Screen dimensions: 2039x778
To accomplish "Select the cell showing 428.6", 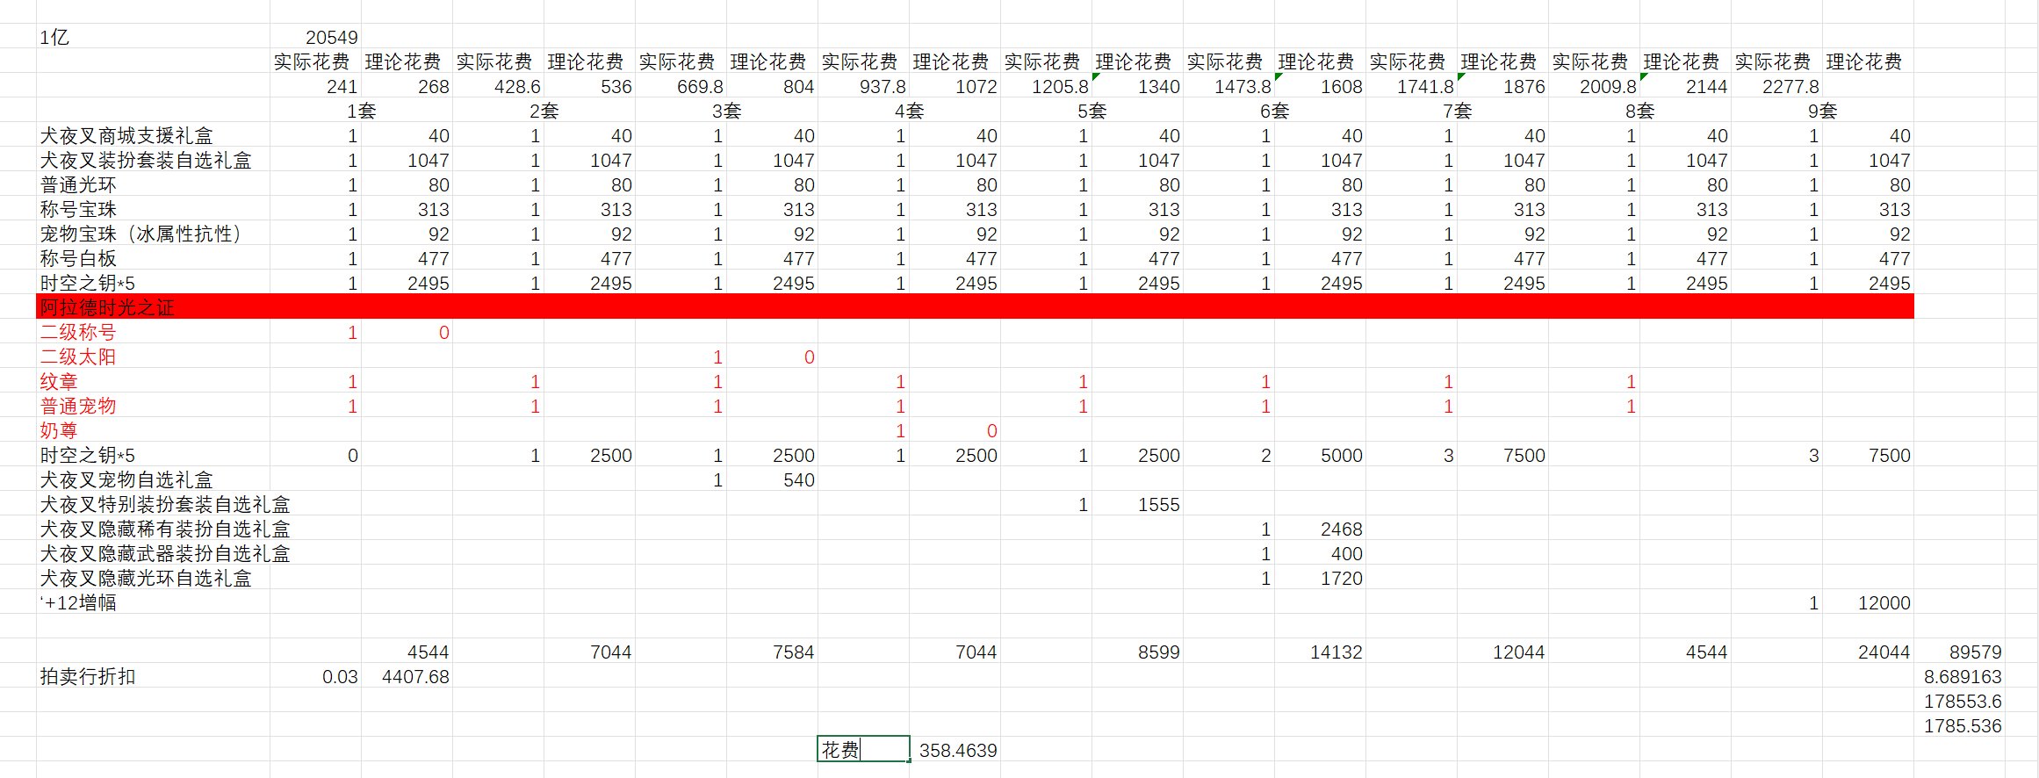I will coord(499,87).
